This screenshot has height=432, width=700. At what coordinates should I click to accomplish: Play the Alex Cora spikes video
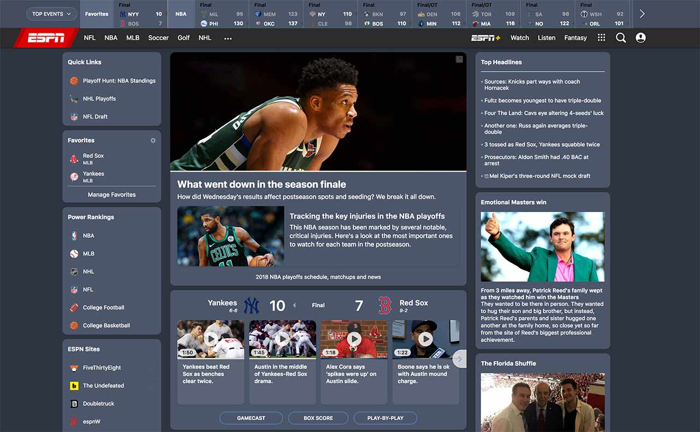coord(354,339)
